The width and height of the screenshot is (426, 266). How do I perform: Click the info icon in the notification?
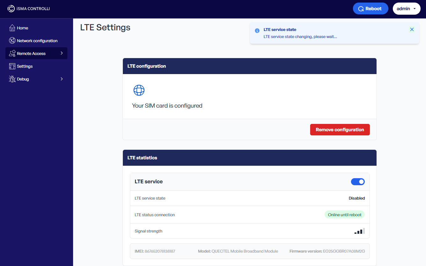coord(257,31)
